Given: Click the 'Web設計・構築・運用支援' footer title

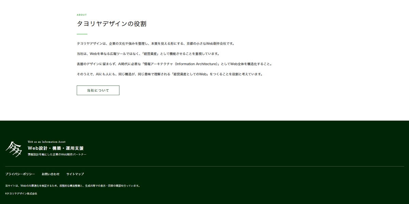Looking at the screenshot, I should 57,148.
